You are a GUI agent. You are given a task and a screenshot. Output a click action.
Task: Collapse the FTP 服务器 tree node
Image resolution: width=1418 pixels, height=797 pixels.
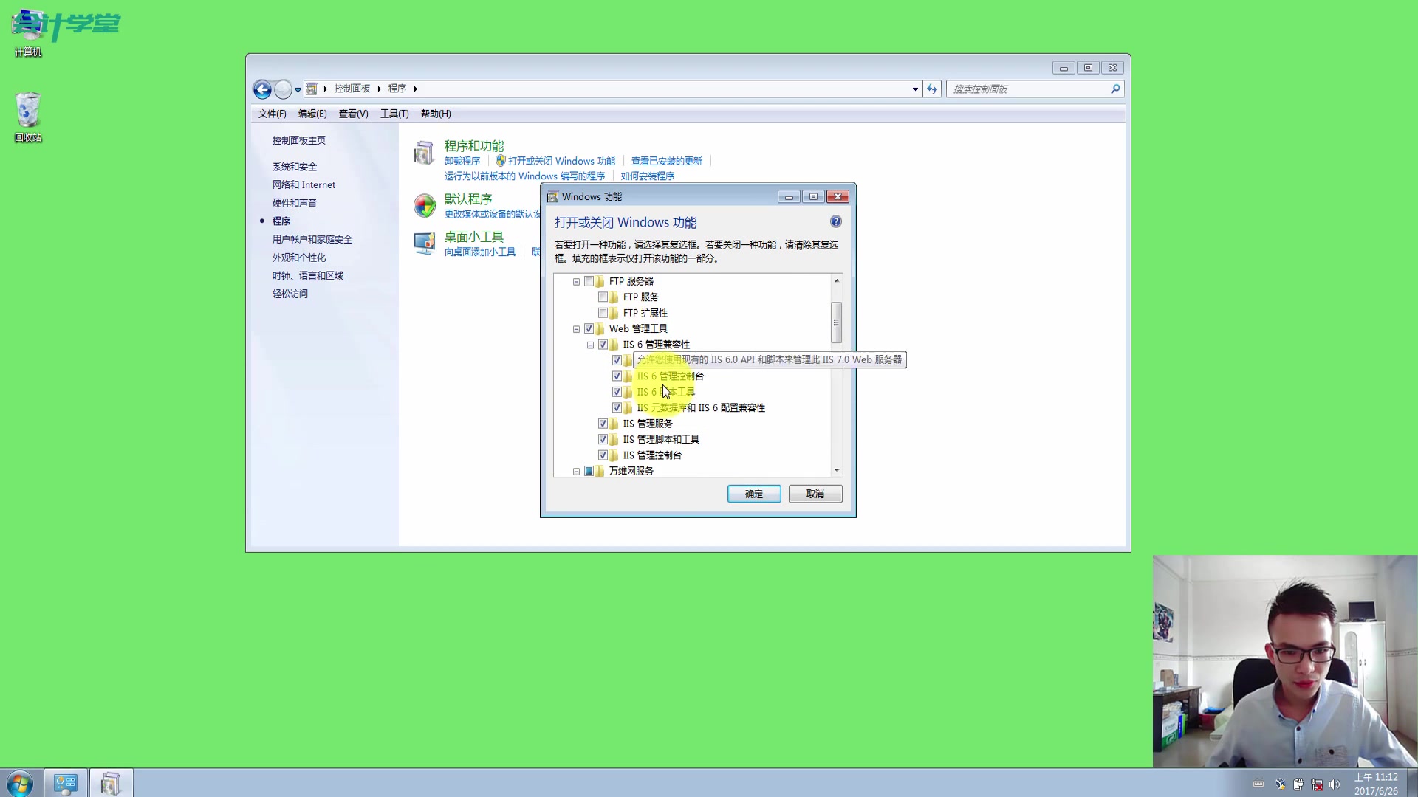(576, 281)
